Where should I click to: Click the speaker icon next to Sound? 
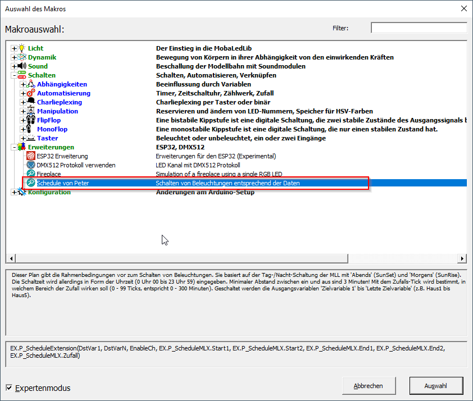[22, 66]
